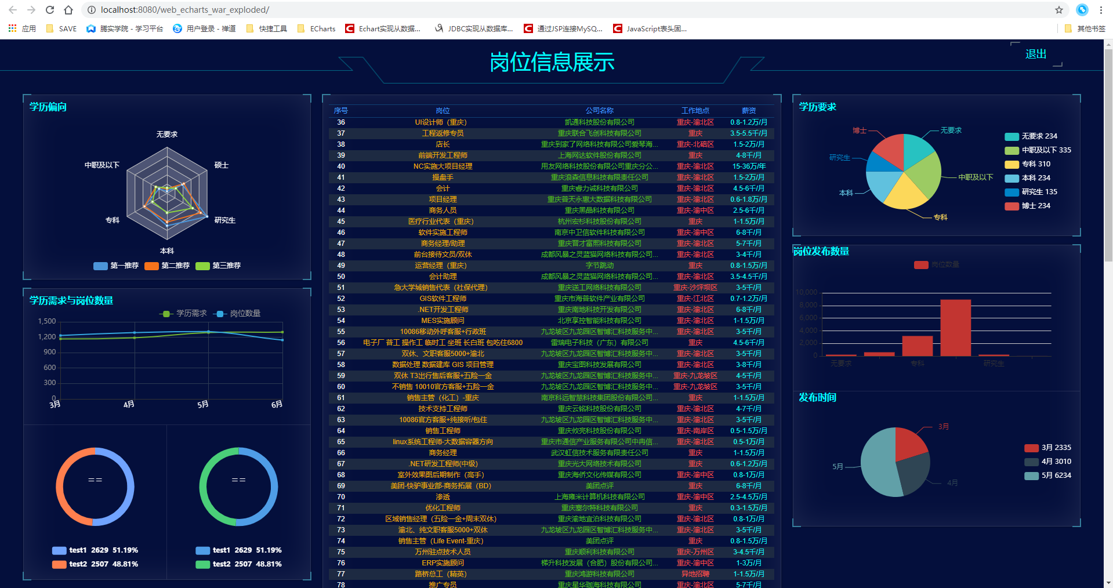Go to the browser home page icon
This screenshot has width=1113, height=588.
pyautogui.click(x=68, y=10)
